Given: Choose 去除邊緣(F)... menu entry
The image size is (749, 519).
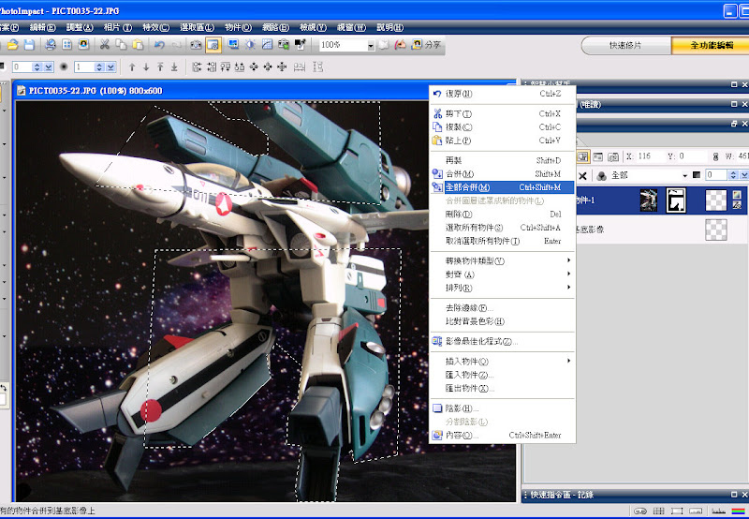Looking at the screenshot, I should click(502, 308).
